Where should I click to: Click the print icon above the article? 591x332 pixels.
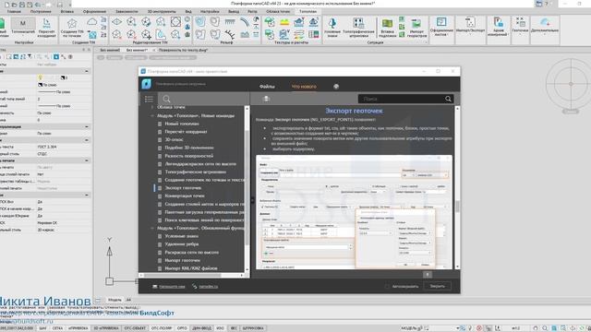pos(266,99)
